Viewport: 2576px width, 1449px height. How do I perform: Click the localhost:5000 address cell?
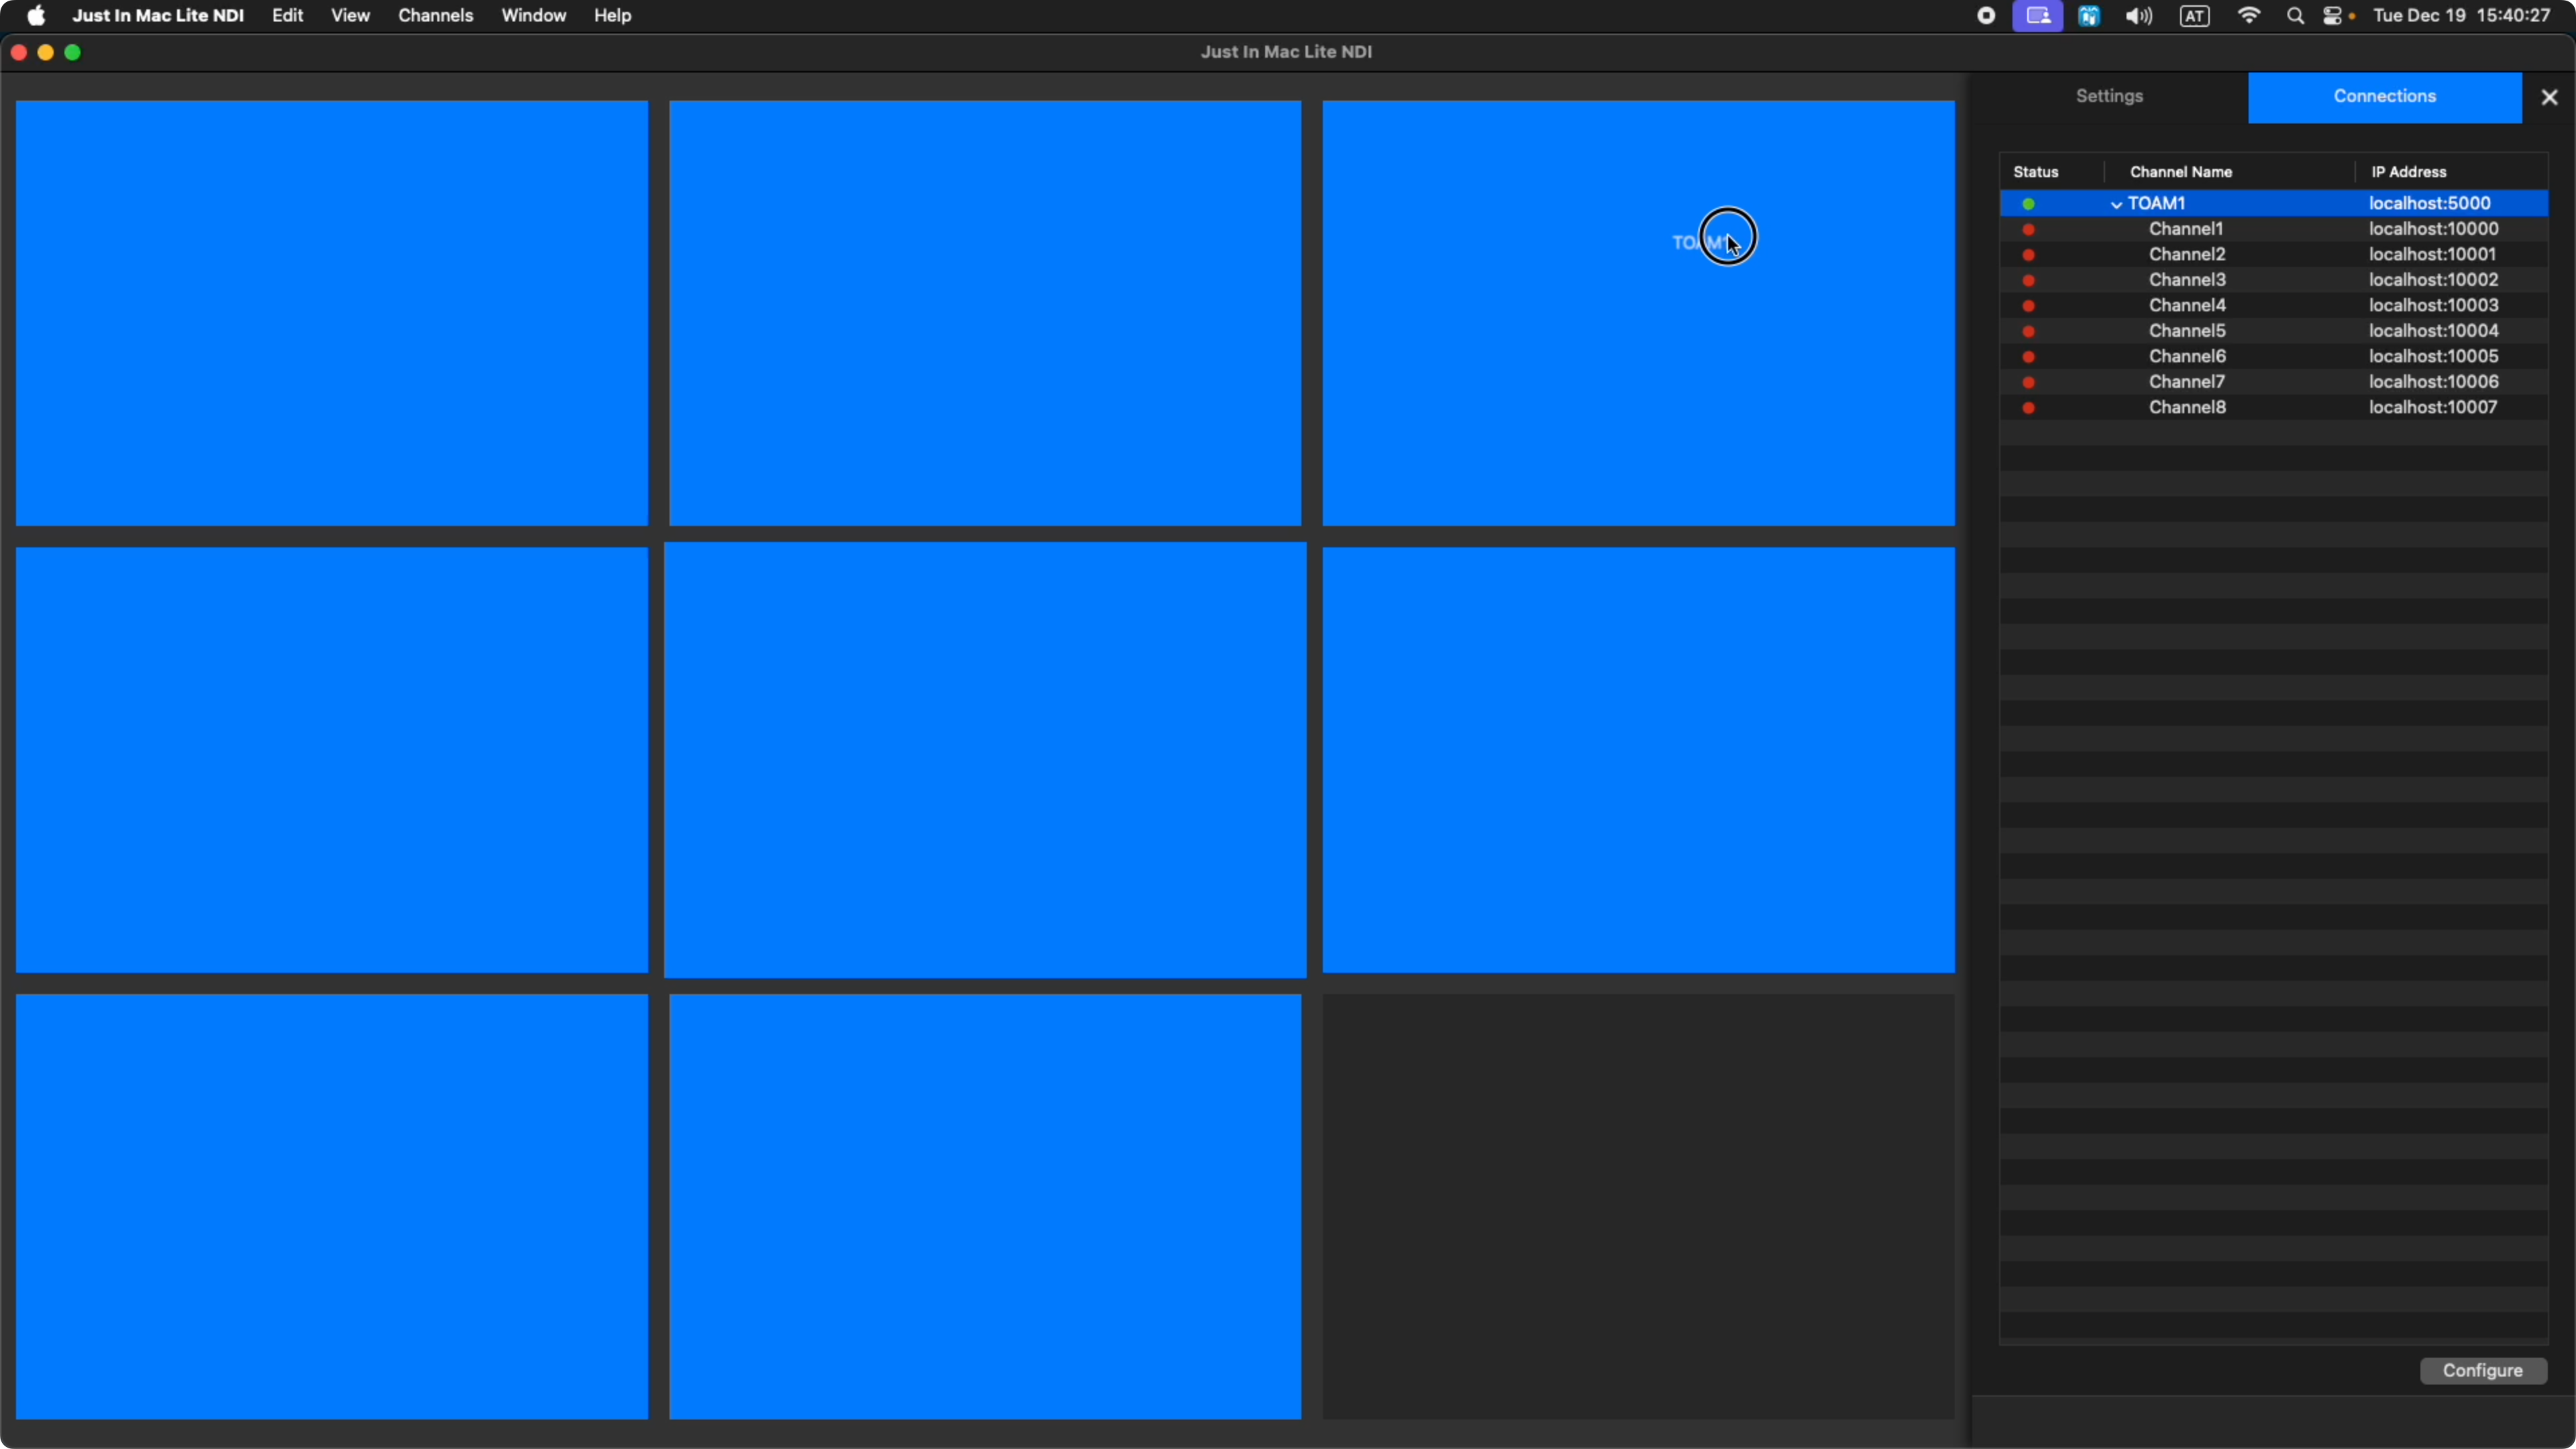pyautogui.click(x=2429, y=203)
